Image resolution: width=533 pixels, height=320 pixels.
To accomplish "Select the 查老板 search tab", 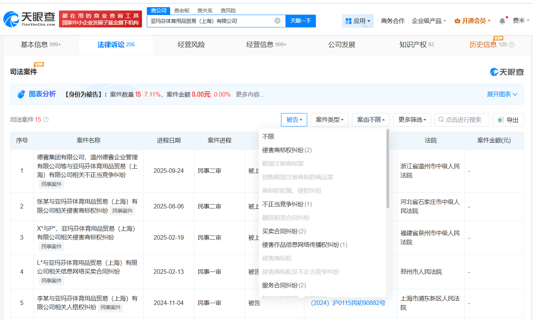I will 181,11.
